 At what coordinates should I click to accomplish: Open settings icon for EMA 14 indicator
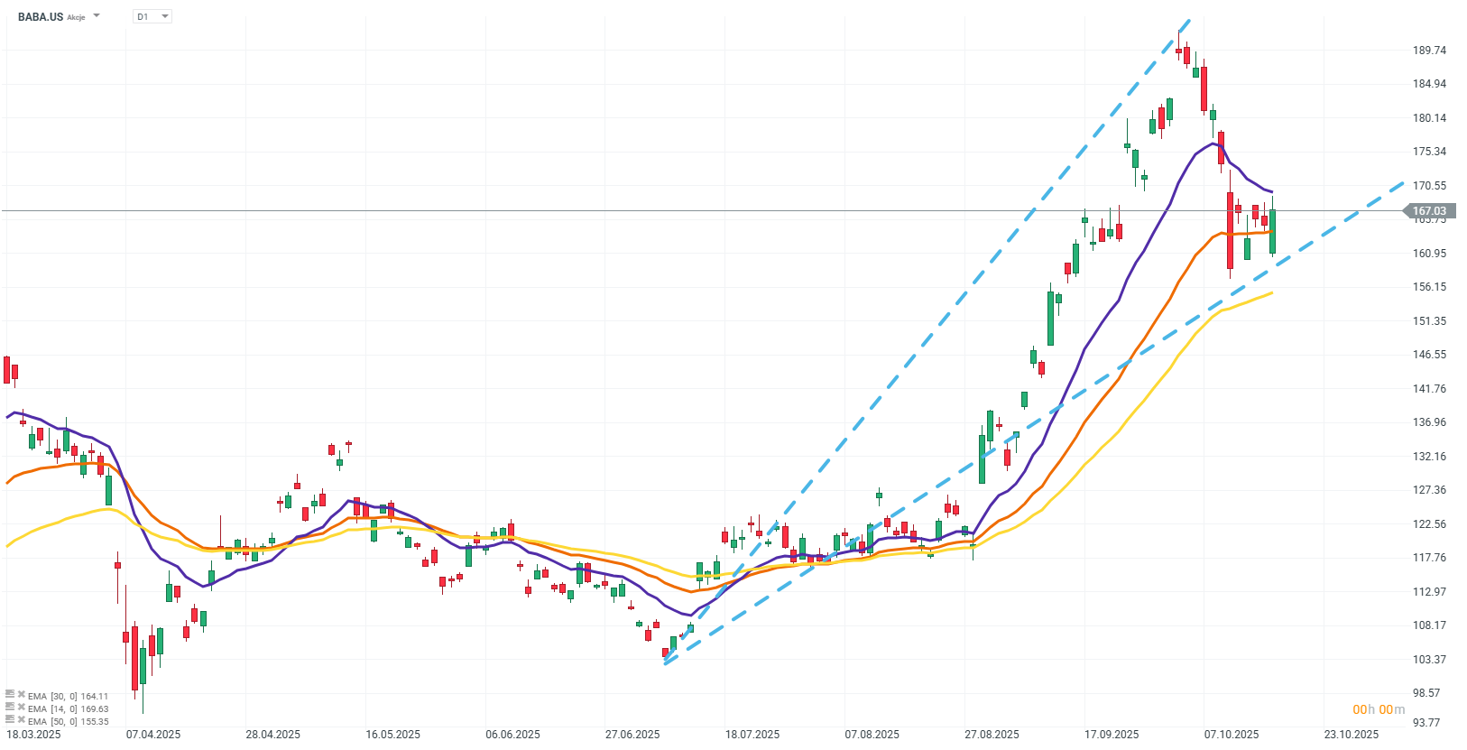coord(10,707)
